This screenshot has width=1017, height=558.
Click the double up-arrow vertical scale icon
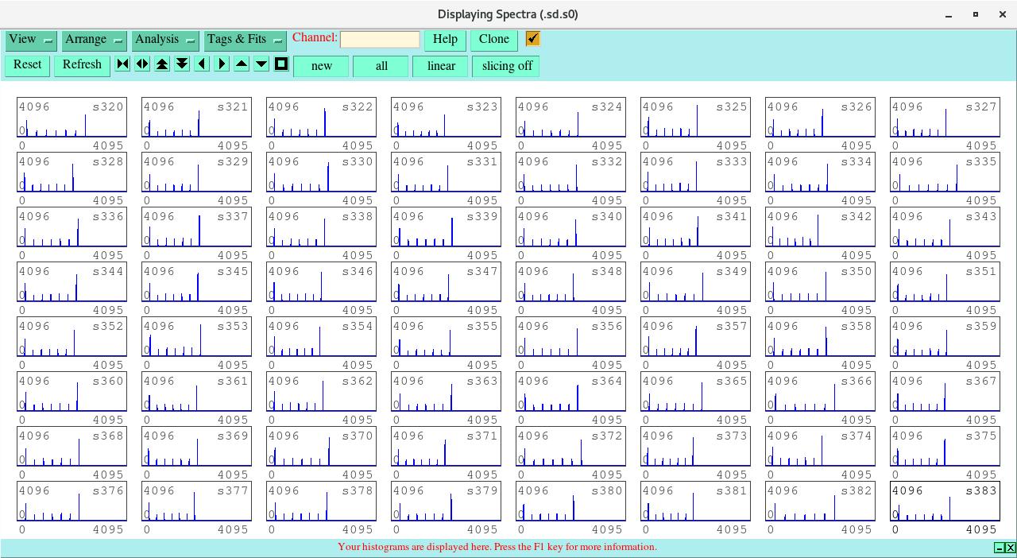(162, 64)
